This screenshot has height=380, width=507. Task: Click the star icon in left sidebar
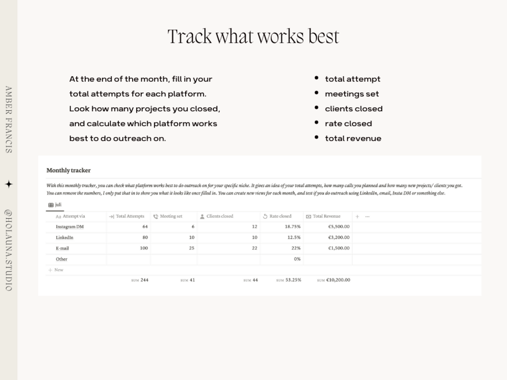(x=9, y=184)
